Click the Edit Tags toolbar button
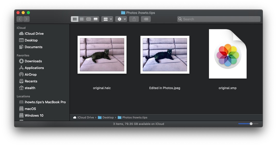The height and width of the screenshot is (146, 277). pyautogui.click(x=146, y=19)
